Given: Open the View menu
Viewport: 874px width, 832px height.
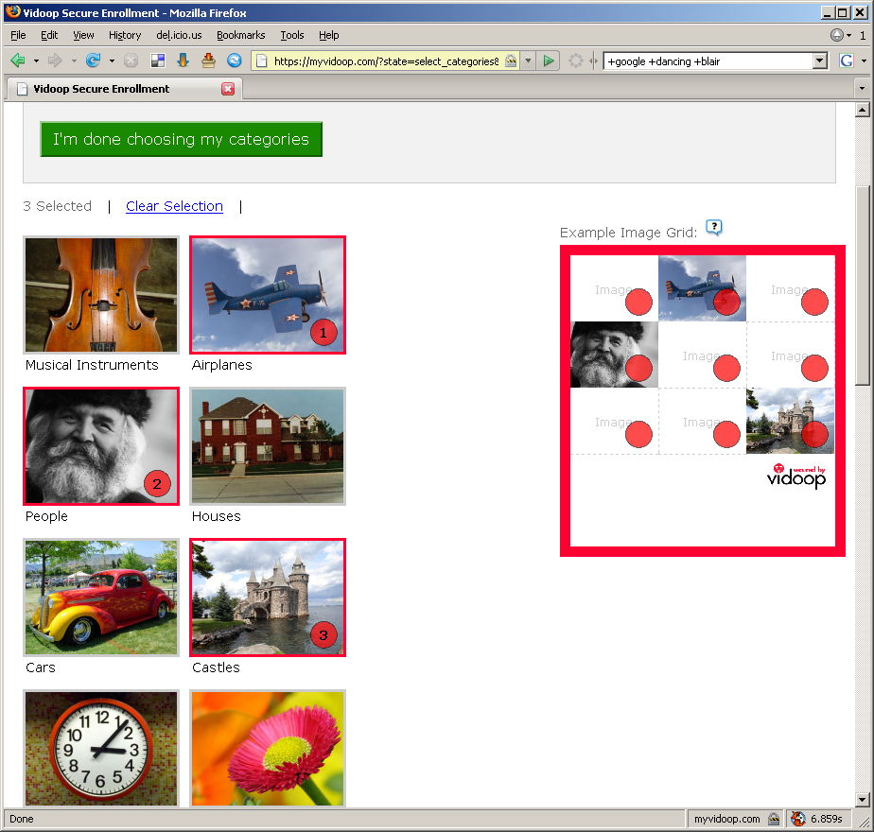Looking at the screenshot, I should tap(83, 35).
